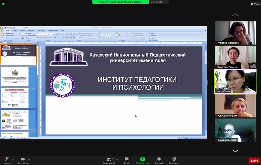
Task: Select slide 1 thumbnail
Action: click(18, 55)
